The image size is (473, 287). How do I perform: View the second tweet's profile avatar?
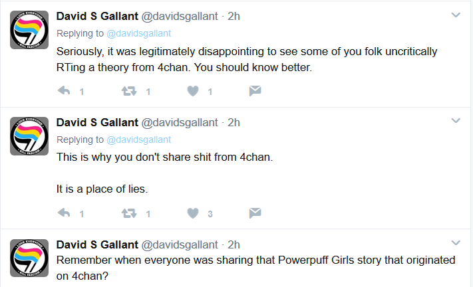pyautogui.click(x=29, y=136)
